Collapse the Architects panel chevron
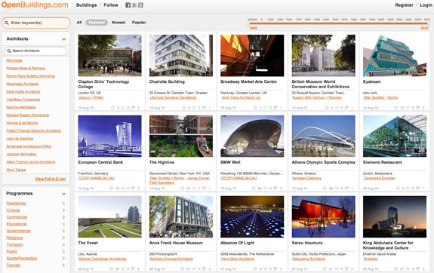This screenshot has width=434, height=273. [x=63, y=39]
